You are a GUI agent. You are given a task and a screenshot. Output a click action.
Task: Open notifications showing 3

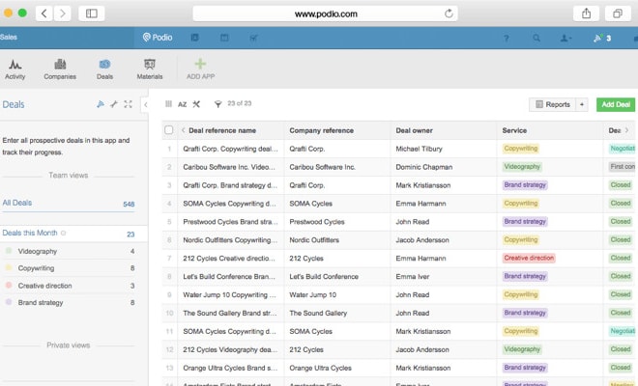(x=602, y=39)
